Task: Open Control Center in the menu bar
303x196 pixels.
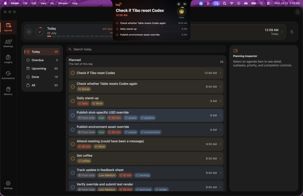Action: point(268,3)
